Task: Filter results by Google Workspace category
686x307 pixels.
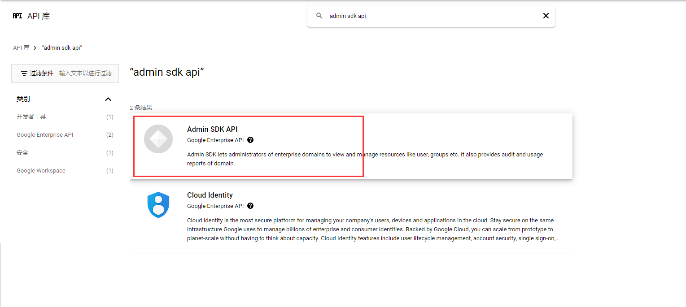Action: 41,170
